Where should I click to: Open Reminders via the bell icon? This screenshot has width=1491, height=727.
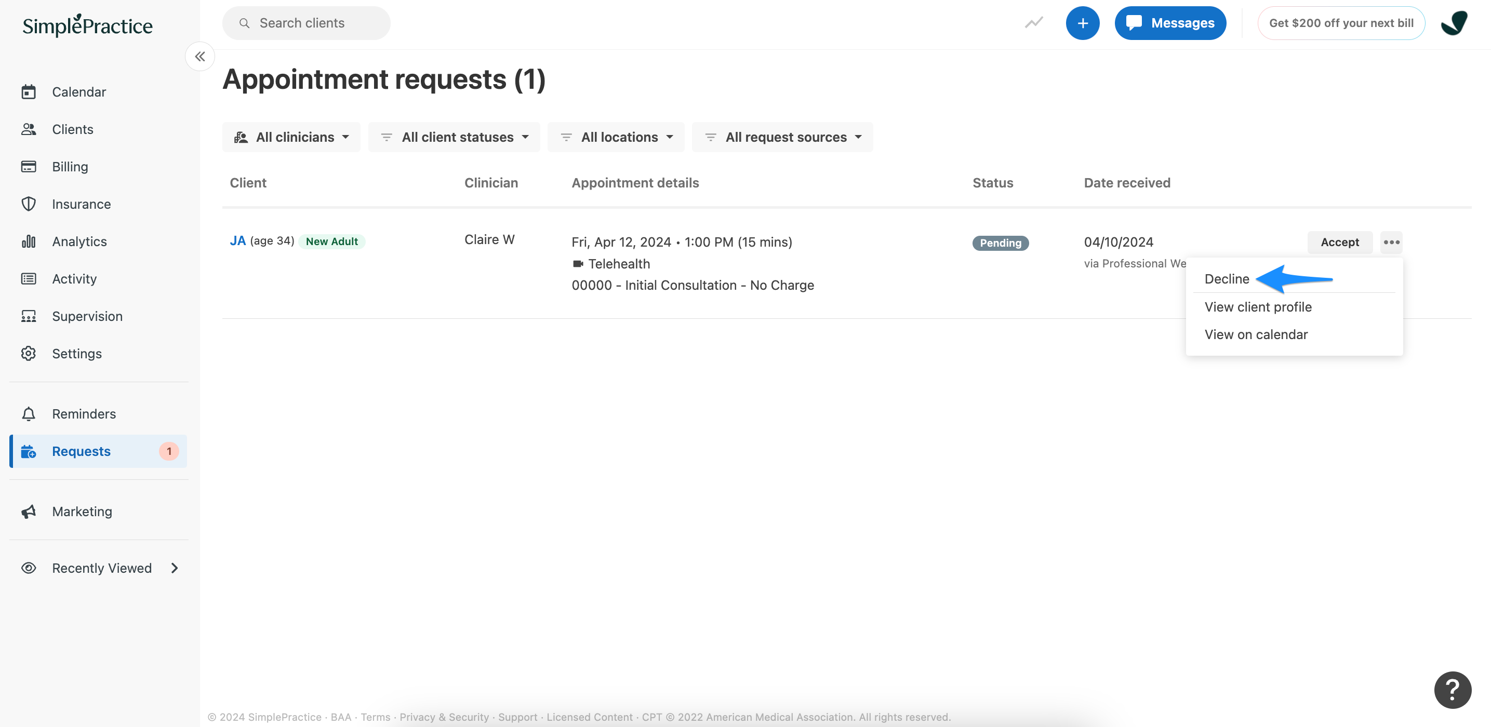tap(29, 413)
